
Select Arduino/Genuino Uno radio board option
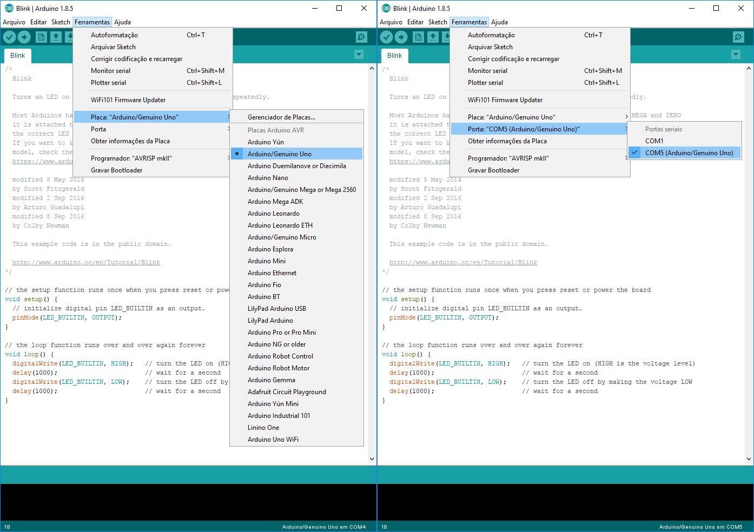pos(296,154)
